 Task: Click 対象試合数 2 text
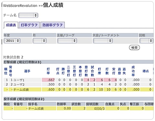pos(13,57)
